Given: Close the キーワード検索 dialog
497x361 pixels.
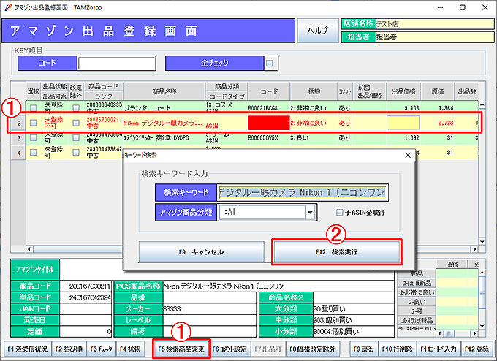Looking at the screenshot, I should point(408,156).
